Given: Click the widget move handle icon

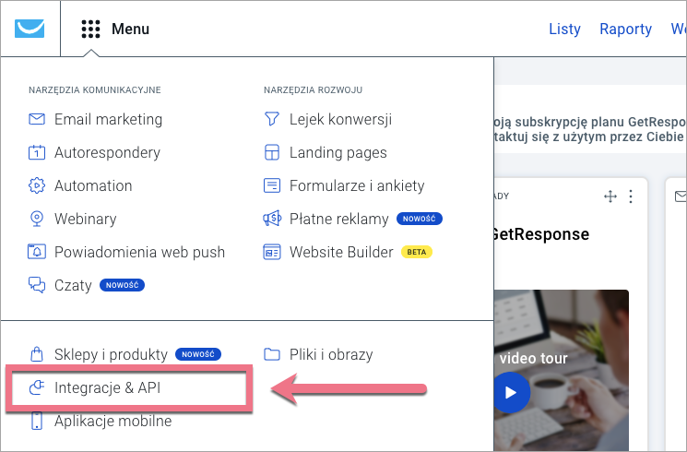Looking at the screenshot, I should coord(610,196).
